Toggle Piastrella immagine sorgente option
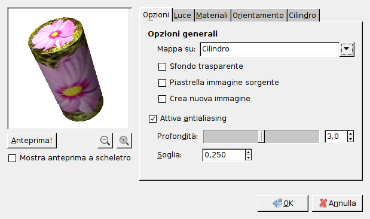Viewport: 370px width, 219px height. (x=162, y=83)
